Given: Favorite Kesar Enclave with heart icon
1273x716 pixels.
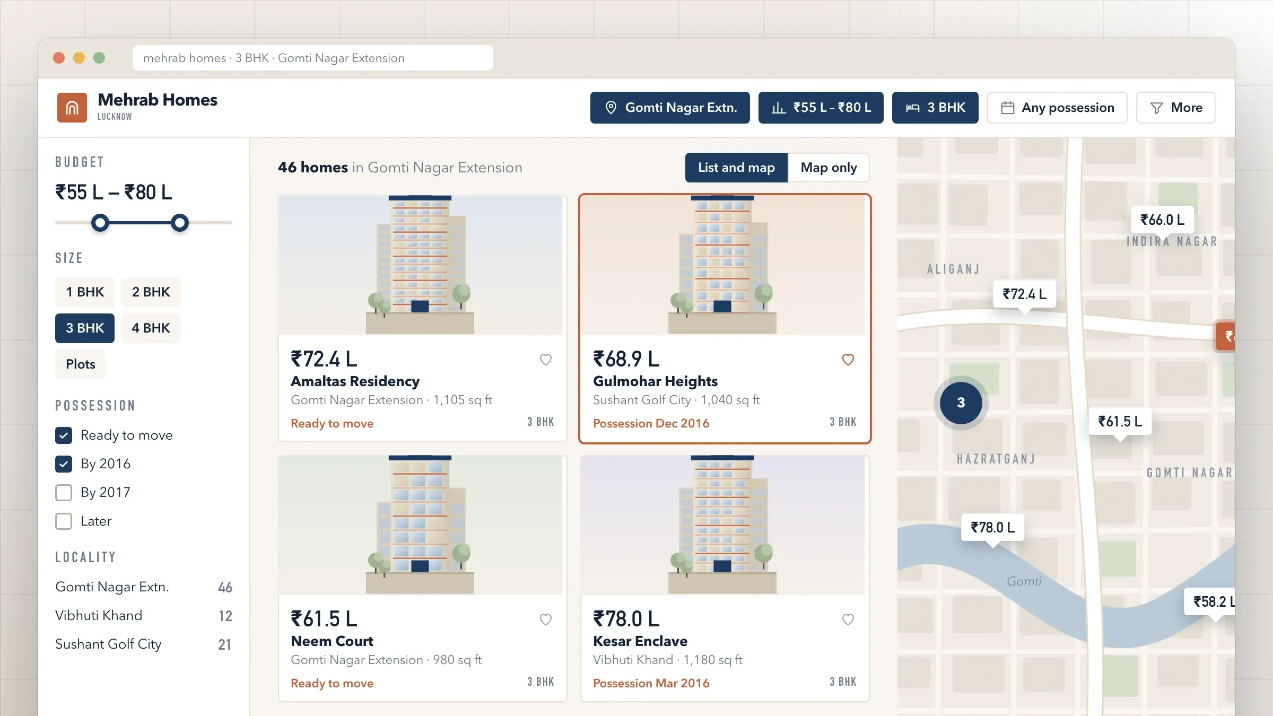Looking at the screenshot, I should [x=848, y=619].
